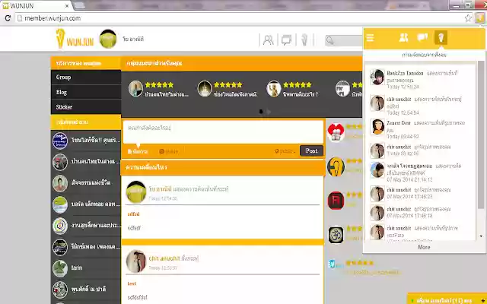Open chit anuchit notification from Today 12:54:54
This screenshot has height=304, width=487.
(420, 105)
